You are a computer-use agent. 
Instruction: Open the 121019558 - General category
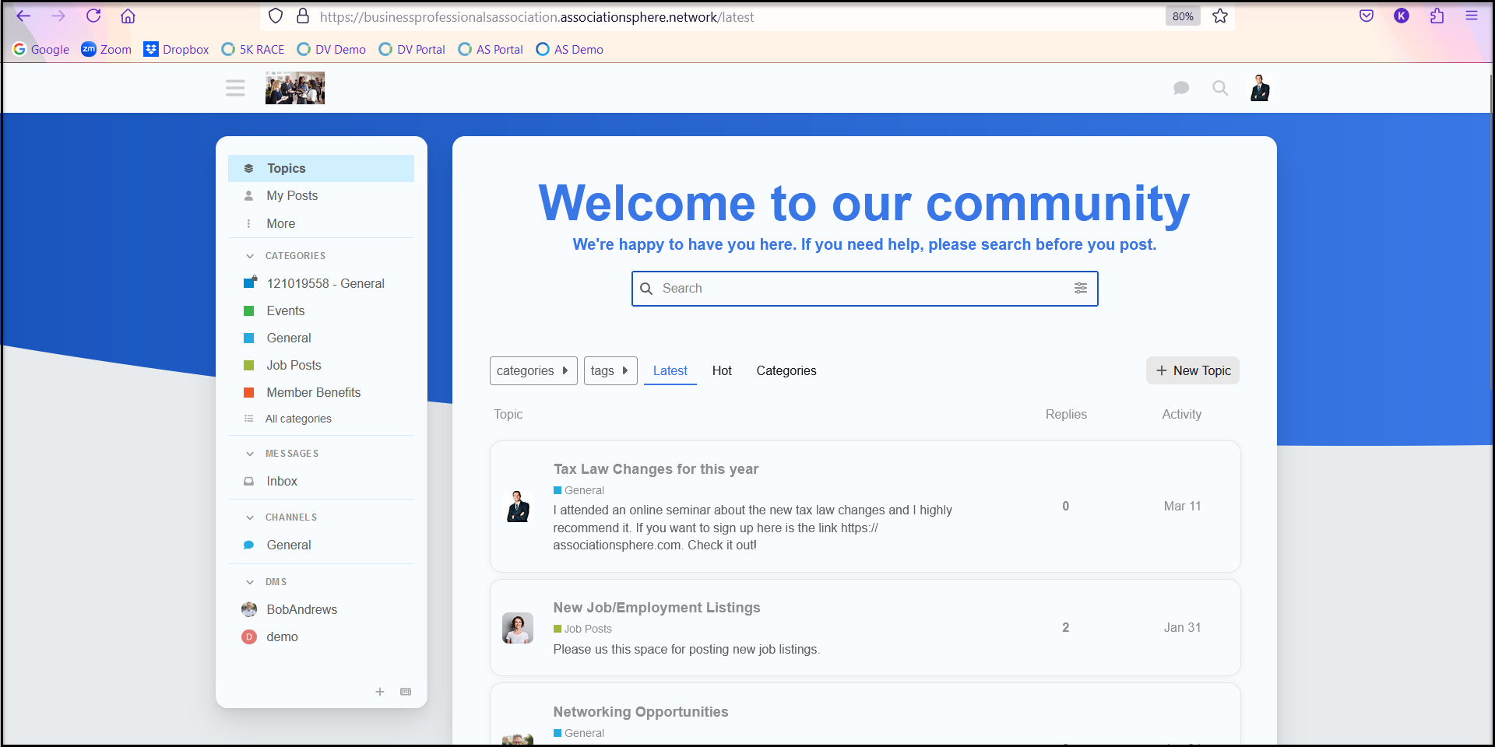(x=321, y=283)
